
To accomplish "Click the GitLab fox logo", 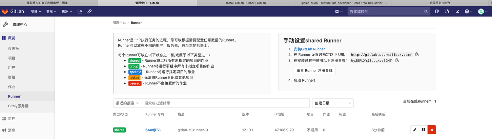I will pos(5,11).
